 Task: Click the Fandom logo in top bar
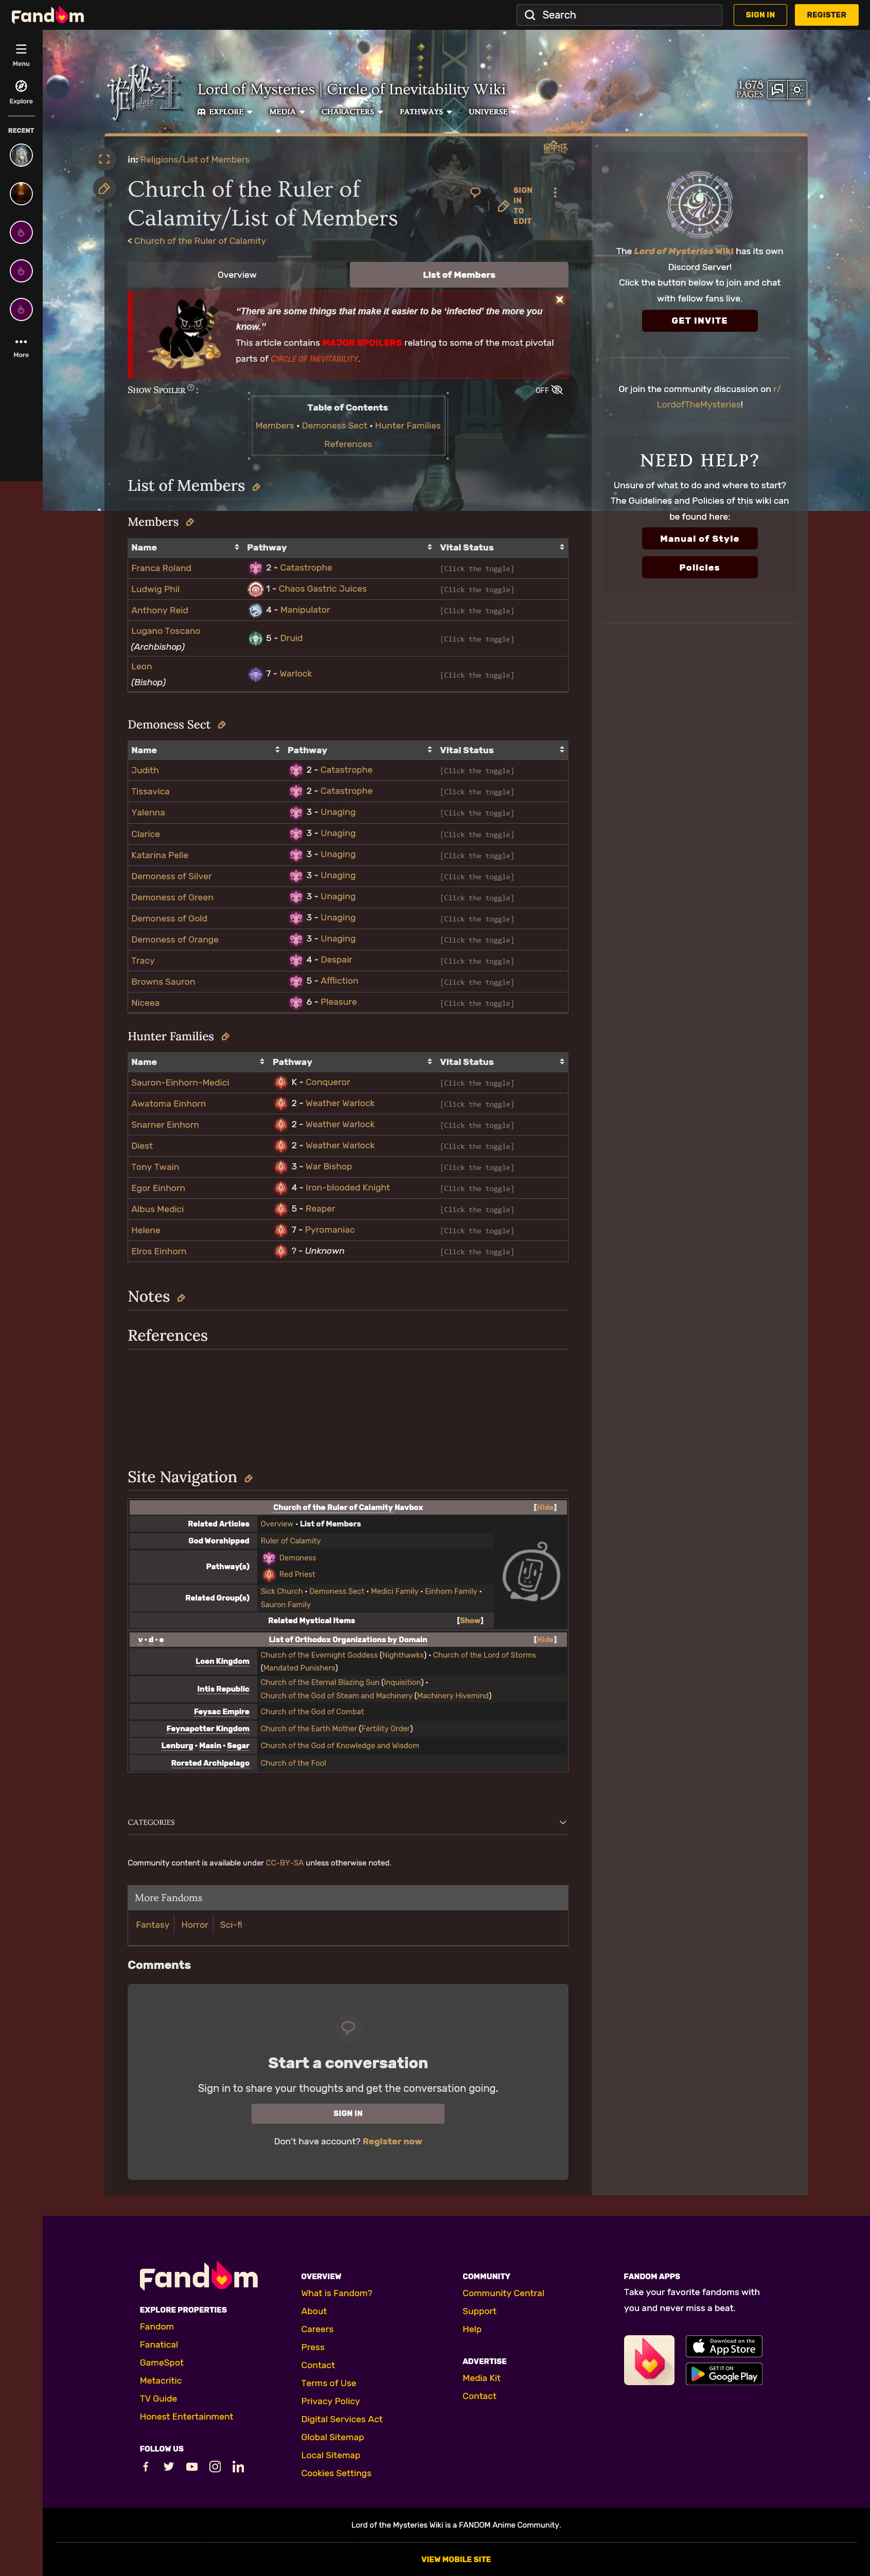47,15
